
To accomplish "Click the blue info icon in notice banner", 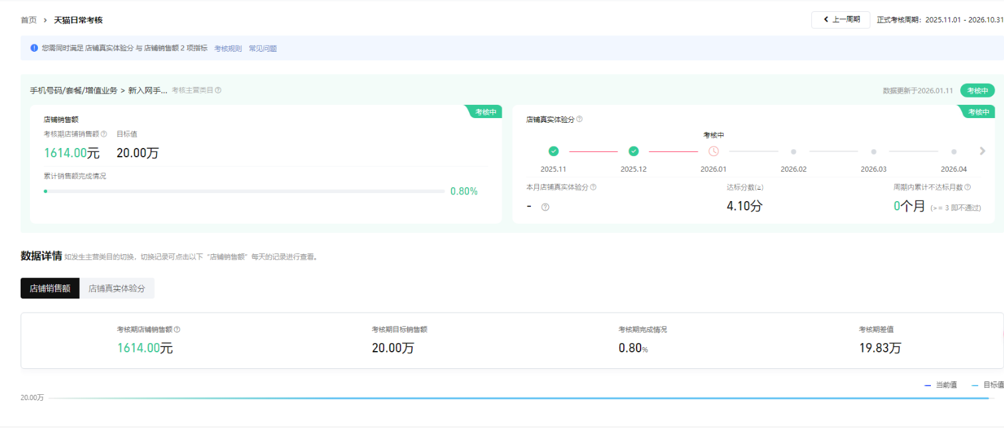I will (x=35, y=48).
